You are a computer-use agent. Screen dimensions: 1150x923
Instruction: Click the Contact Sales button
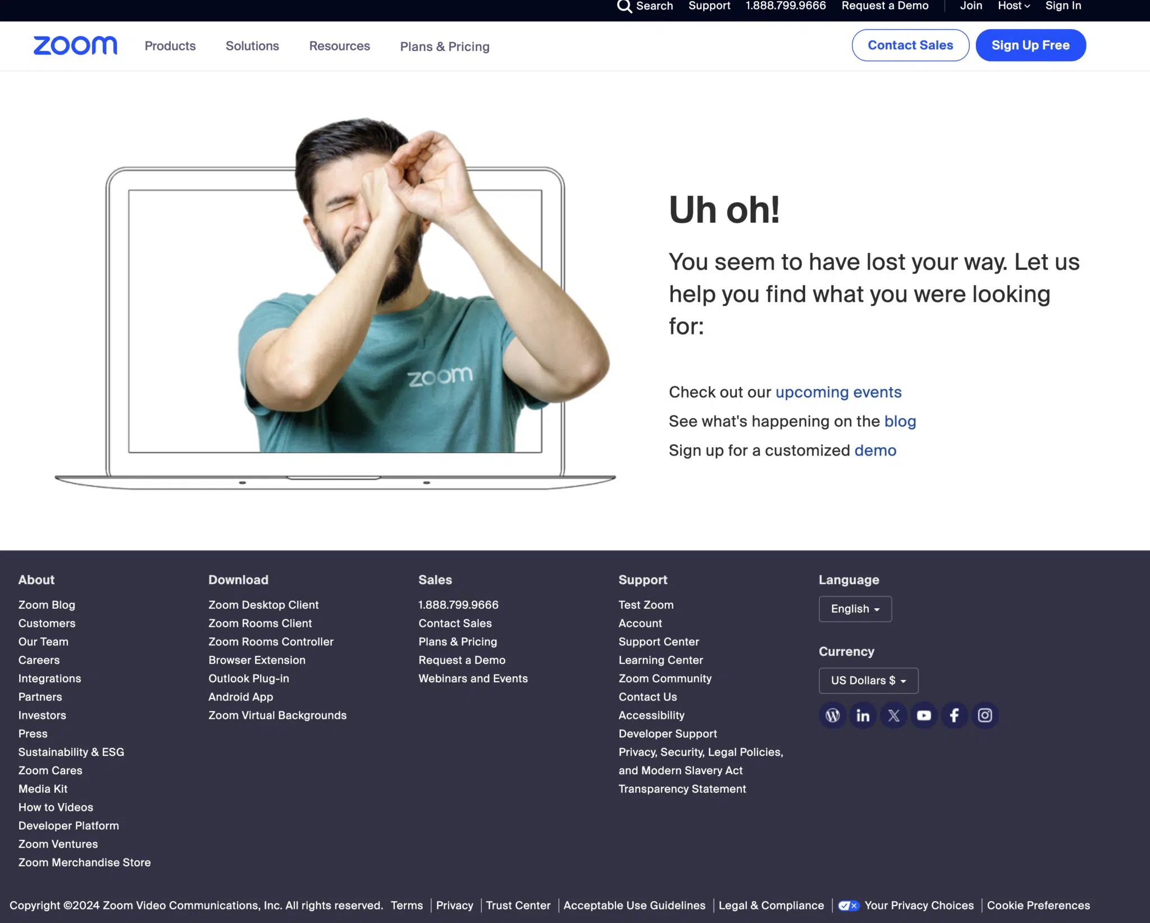tap(910, 45)
